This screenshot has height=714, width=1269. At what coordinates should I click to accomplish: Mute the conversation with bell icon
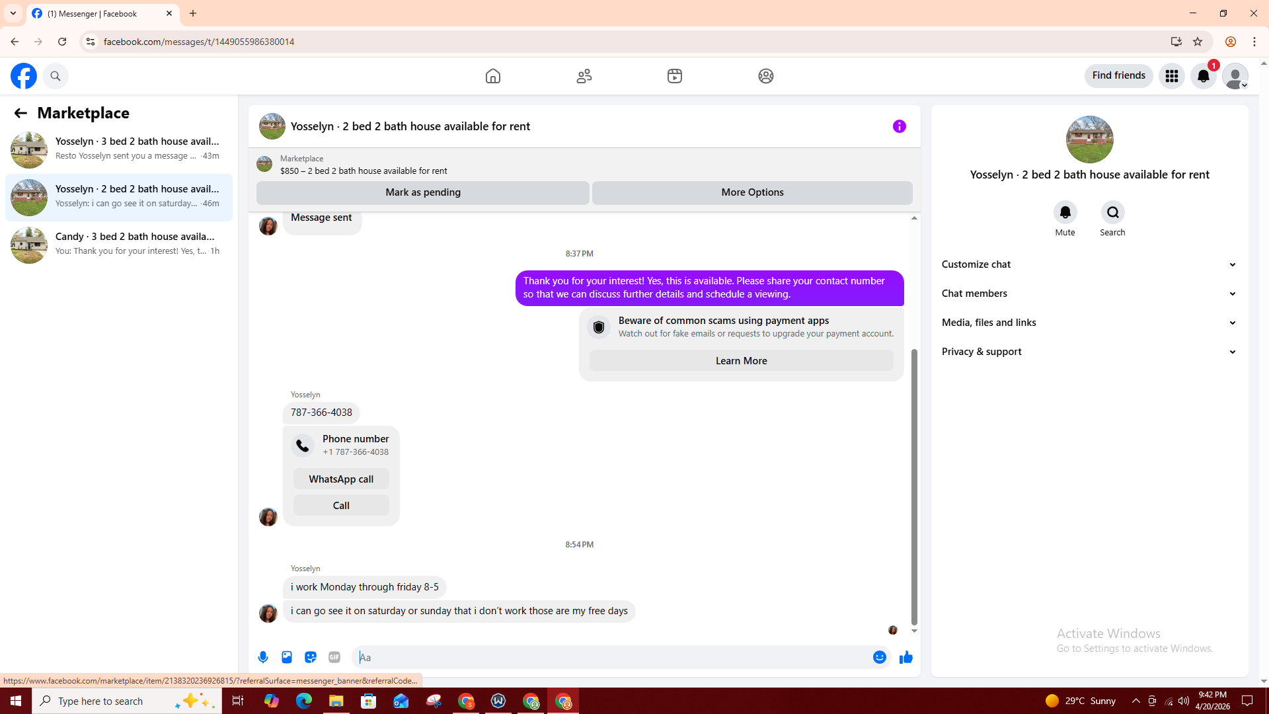[1065, 212]
